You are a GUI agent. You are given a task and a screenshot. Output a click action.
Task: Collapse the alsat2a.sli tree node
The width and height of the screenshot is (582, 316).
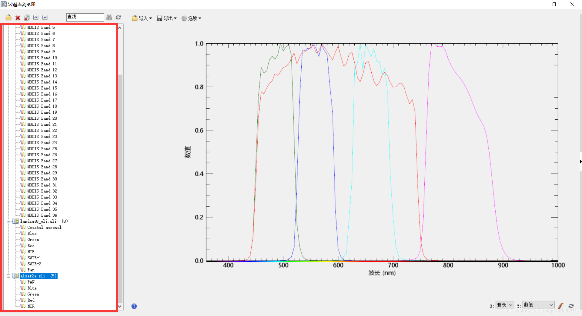[8, 276]
